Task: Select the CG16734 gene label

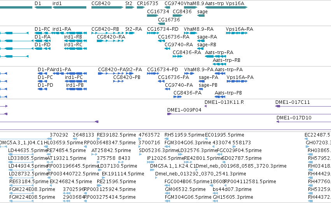Action: (158, 11)
